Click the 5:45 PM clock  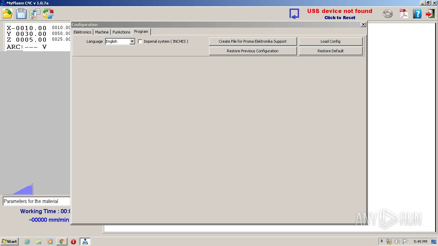(420, 242)
